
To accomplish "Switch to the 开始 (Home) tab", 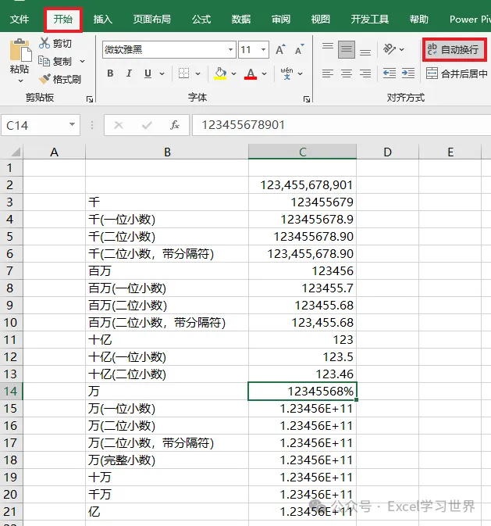I will [x=63, y=19].
